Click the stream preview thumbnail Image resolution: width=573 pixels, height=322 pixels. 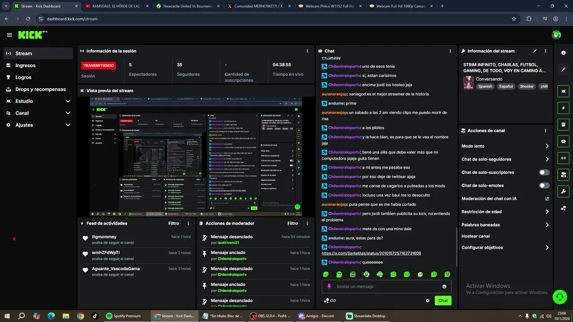pos(196,157)
